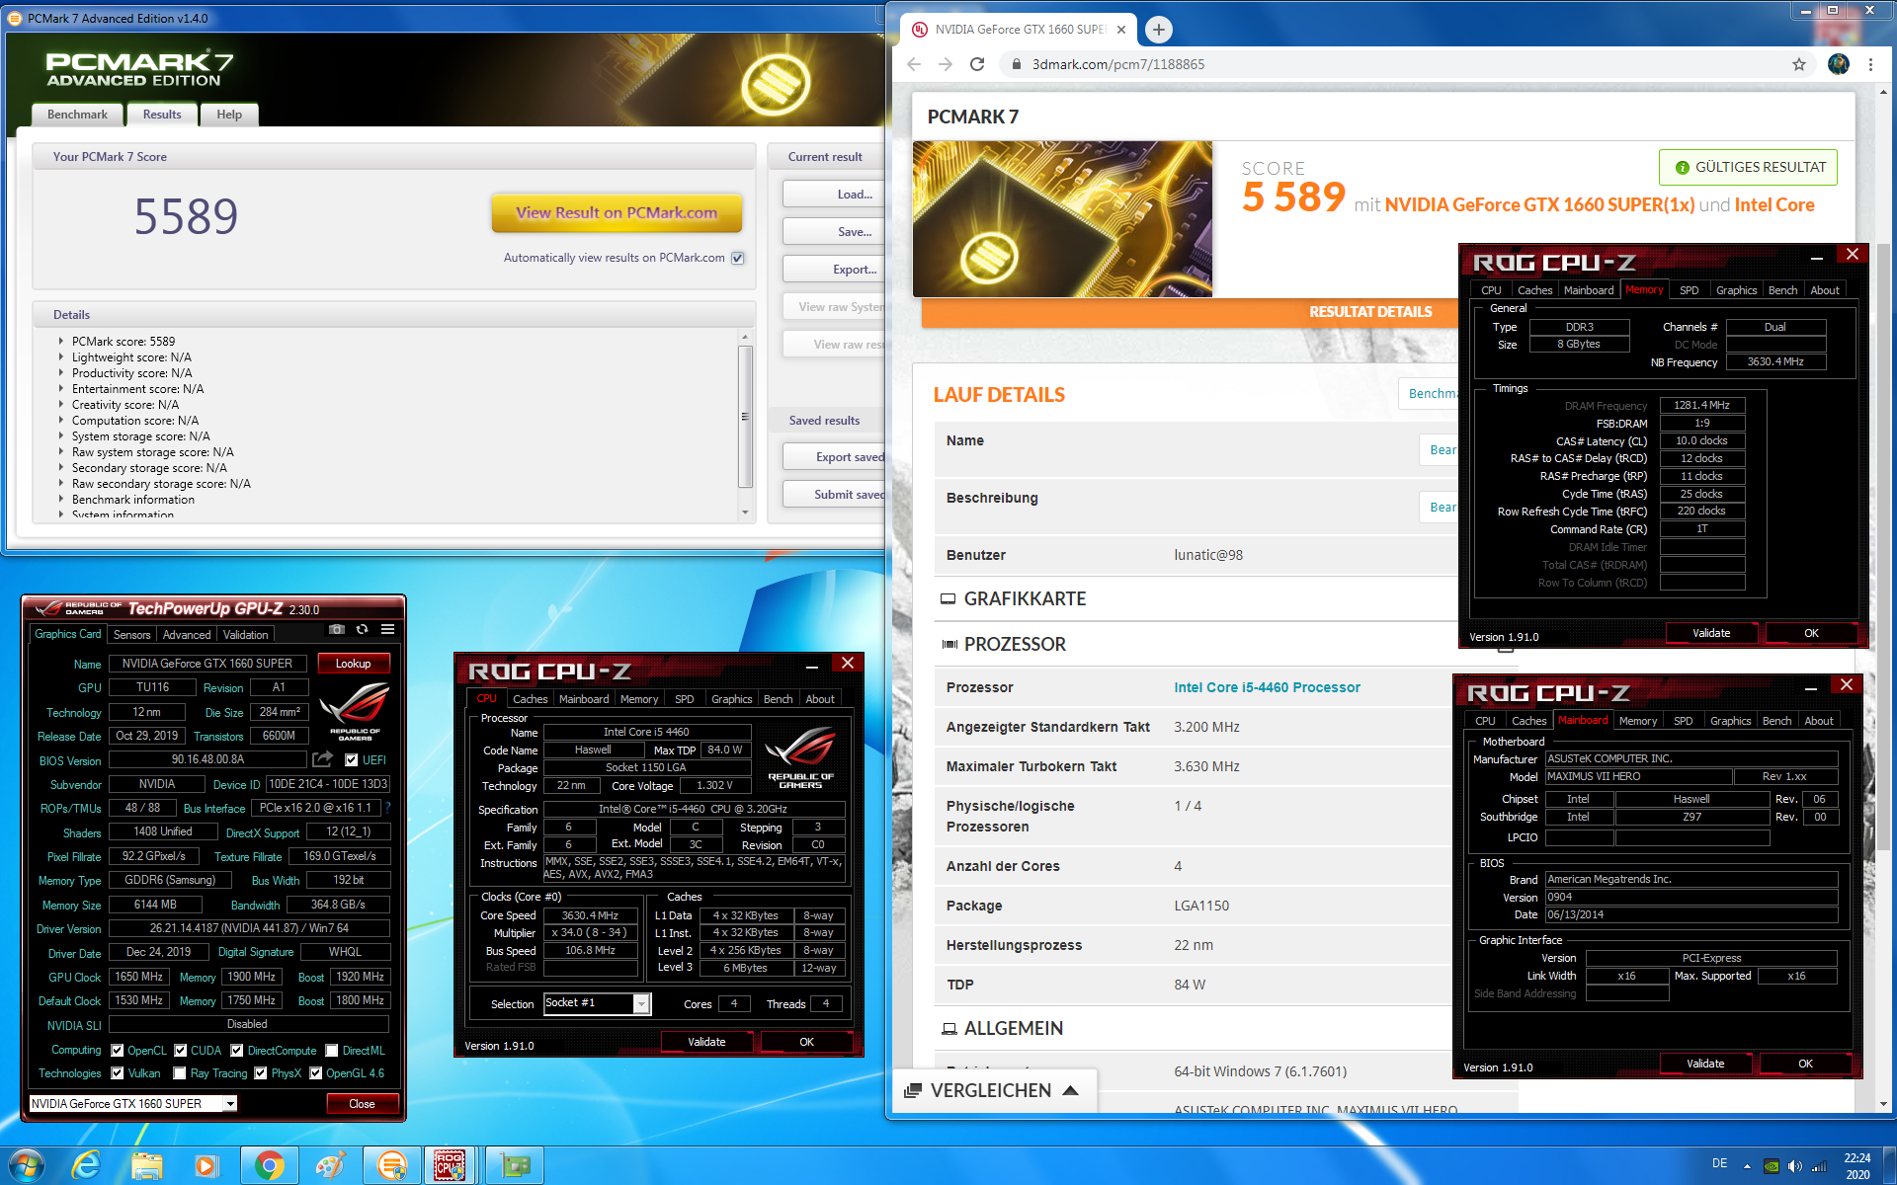Switch to PCMark 7 taskbar icon
The image size is (1897, 1185).
391,1165
